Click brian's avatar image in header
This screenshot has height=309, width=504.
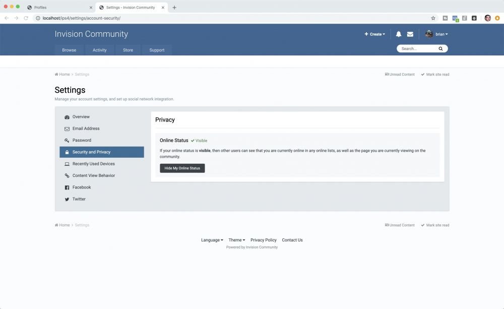(429, 34)
